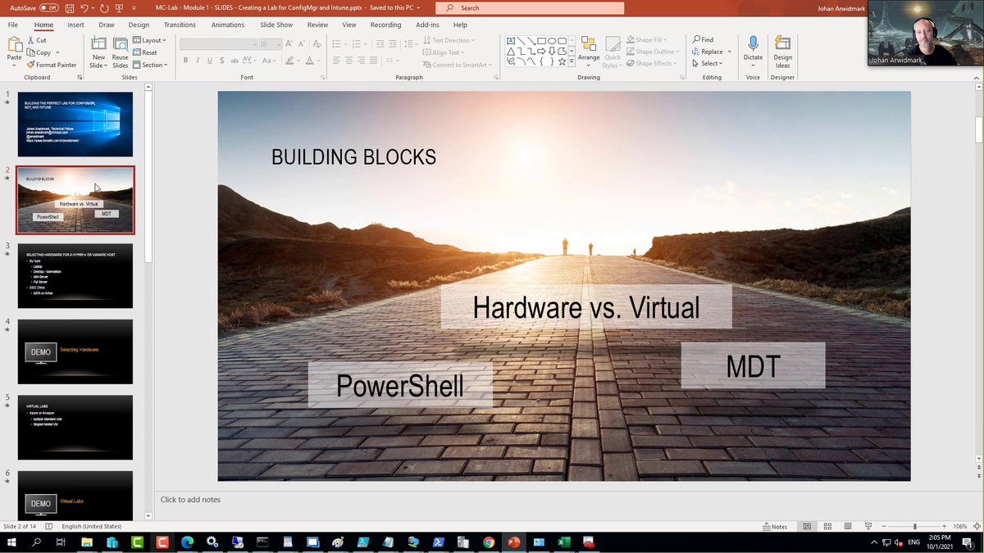Switch to the Recording tab
The height and width of the screenshot is (553, 984).
(385, 25)
